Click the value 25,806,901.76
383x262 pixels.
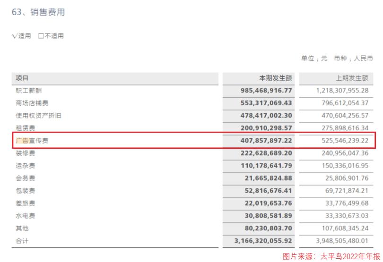(x=347, y=178)
